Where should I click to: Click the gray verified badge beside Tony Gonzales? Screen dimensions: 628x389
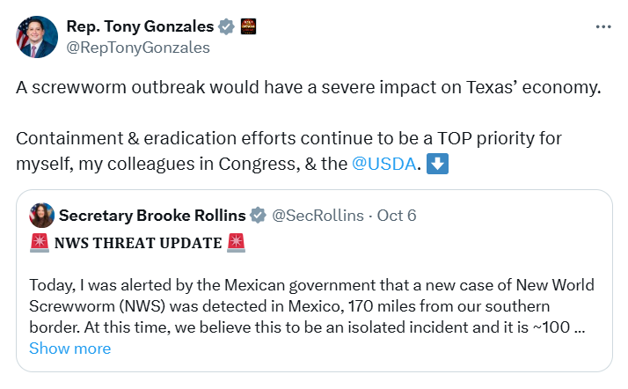[x=227, y=27]
